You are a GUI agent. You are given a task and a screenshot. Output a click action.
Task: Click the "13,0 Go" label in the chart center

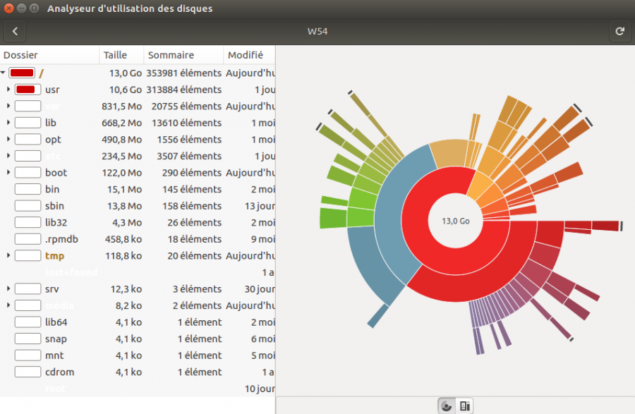tap(456, 221)
